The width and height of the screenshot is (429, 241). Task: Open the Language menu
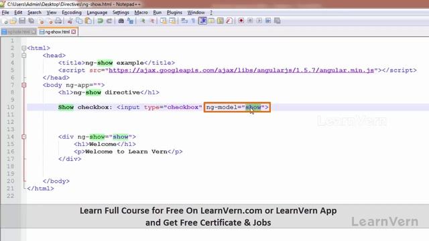click(x=97, y=13)
